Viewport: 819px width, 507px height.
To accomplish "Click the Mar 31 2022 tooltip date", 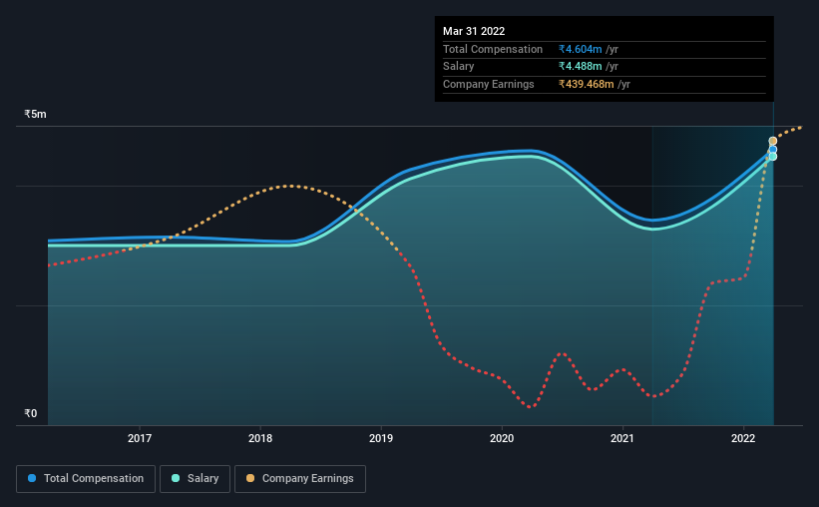I will [x=474, y=31].
